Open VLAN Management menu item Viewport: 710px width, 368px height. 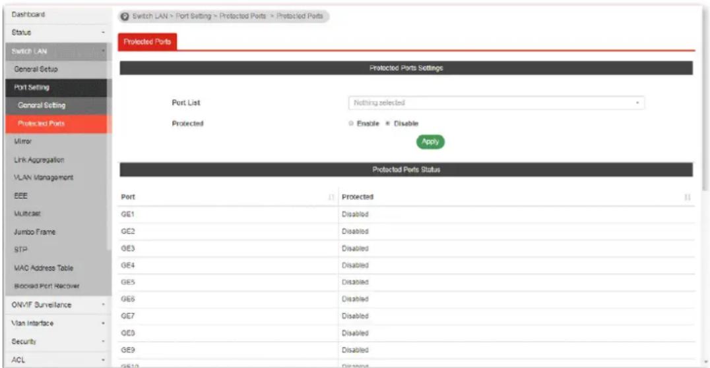[x=57, y=178]
